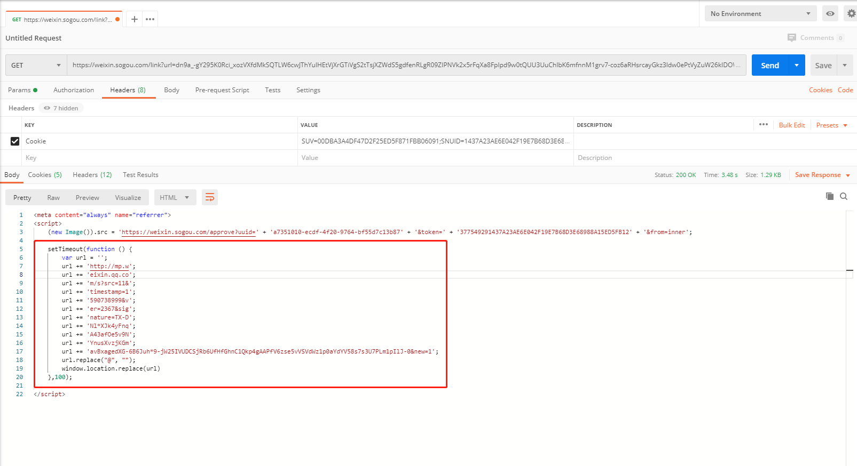Click the weixin.sogou.com/approve URL in code
The height and width of the screenshot is (466, 857).
pos(188,232)
